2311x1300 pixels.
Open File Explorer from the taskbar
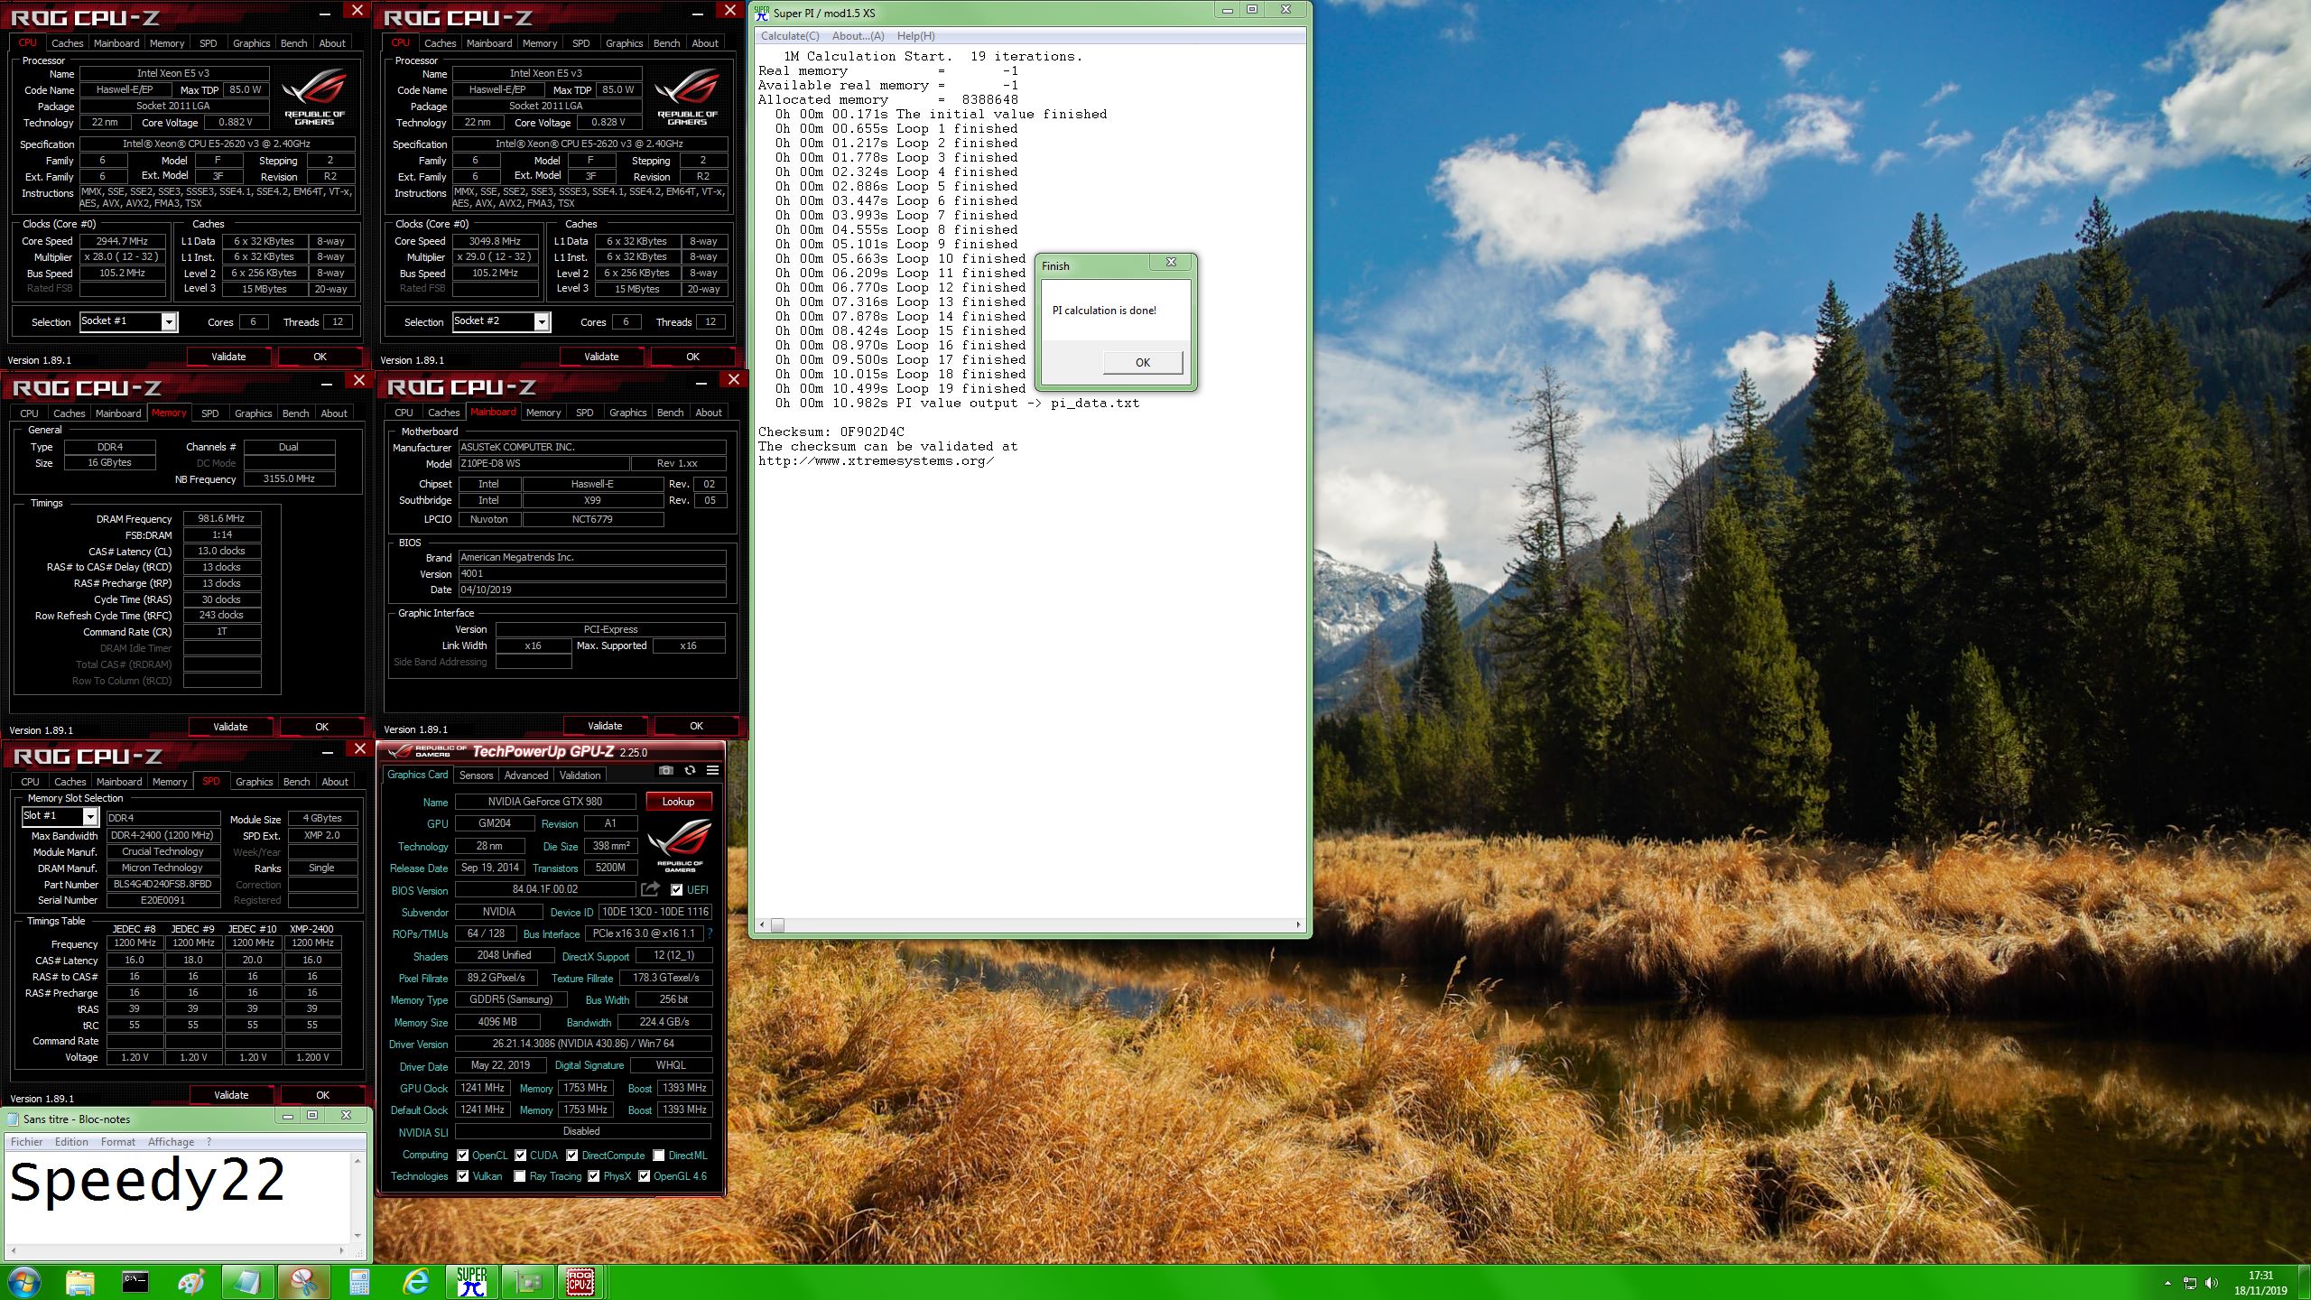[79, 1282]
